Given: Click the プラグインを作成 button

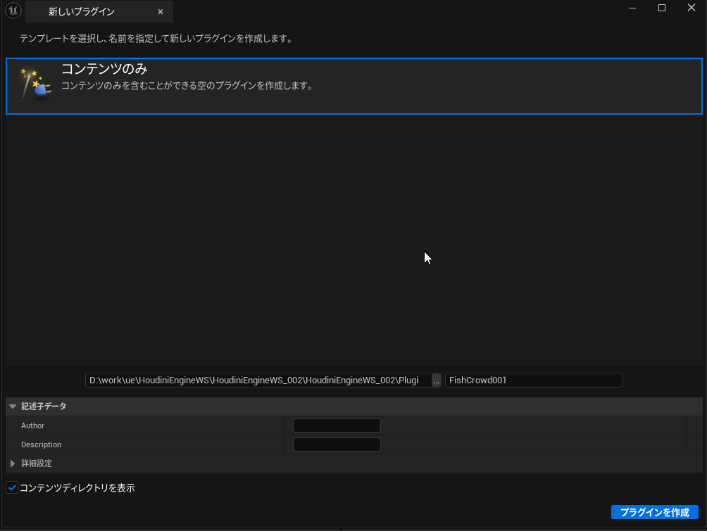Looking at the screenshot, I should (x=655, y=512).
